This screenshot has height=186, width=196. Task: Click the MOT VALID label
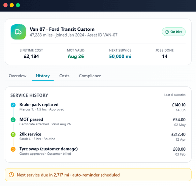click(76, 50)
